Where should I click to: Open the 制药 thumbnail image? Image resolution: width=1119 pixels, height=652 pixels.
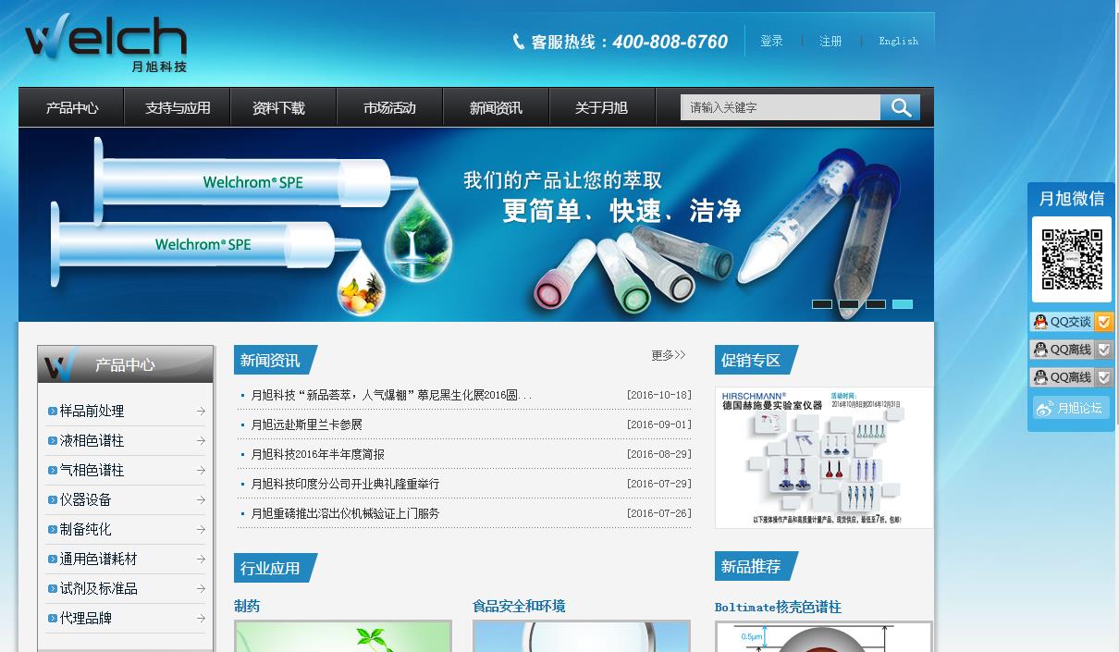click(343, 636)
